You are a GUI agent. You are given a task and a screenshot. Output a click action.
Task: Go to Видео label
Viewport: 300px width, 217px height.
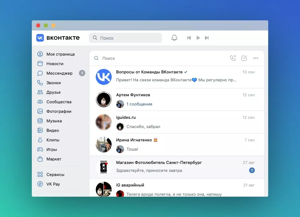52,131
